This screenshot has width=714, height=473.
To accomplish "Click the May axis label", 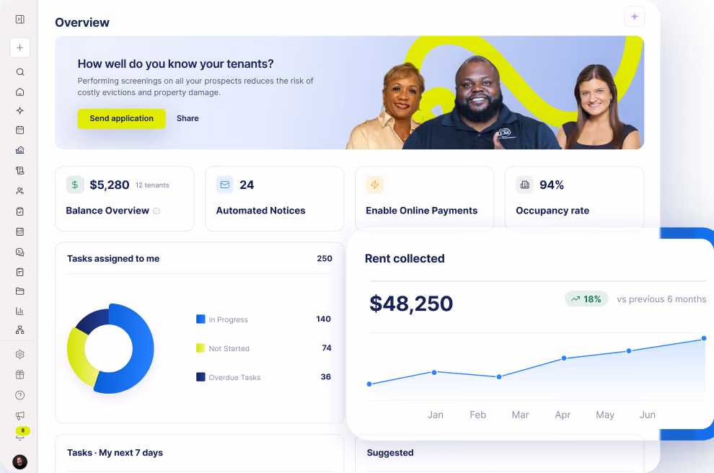I will (605, 415).
